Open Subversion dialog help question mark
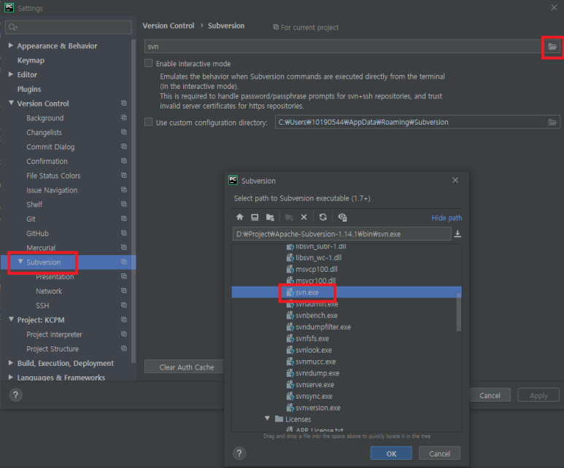 239,453
